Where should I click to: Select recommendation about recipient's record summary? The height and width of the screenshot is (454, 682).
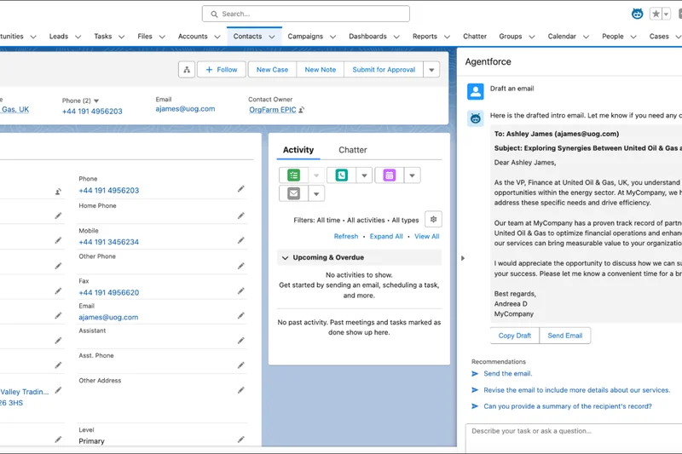pyautogui.click(x=568, y=406)
